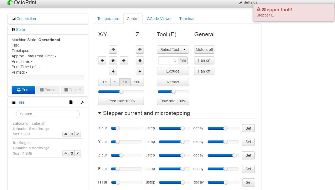Viewport: 335px width, 190px height.
Task: Set jog distance to 0.1
Action: tap(104, 82)
